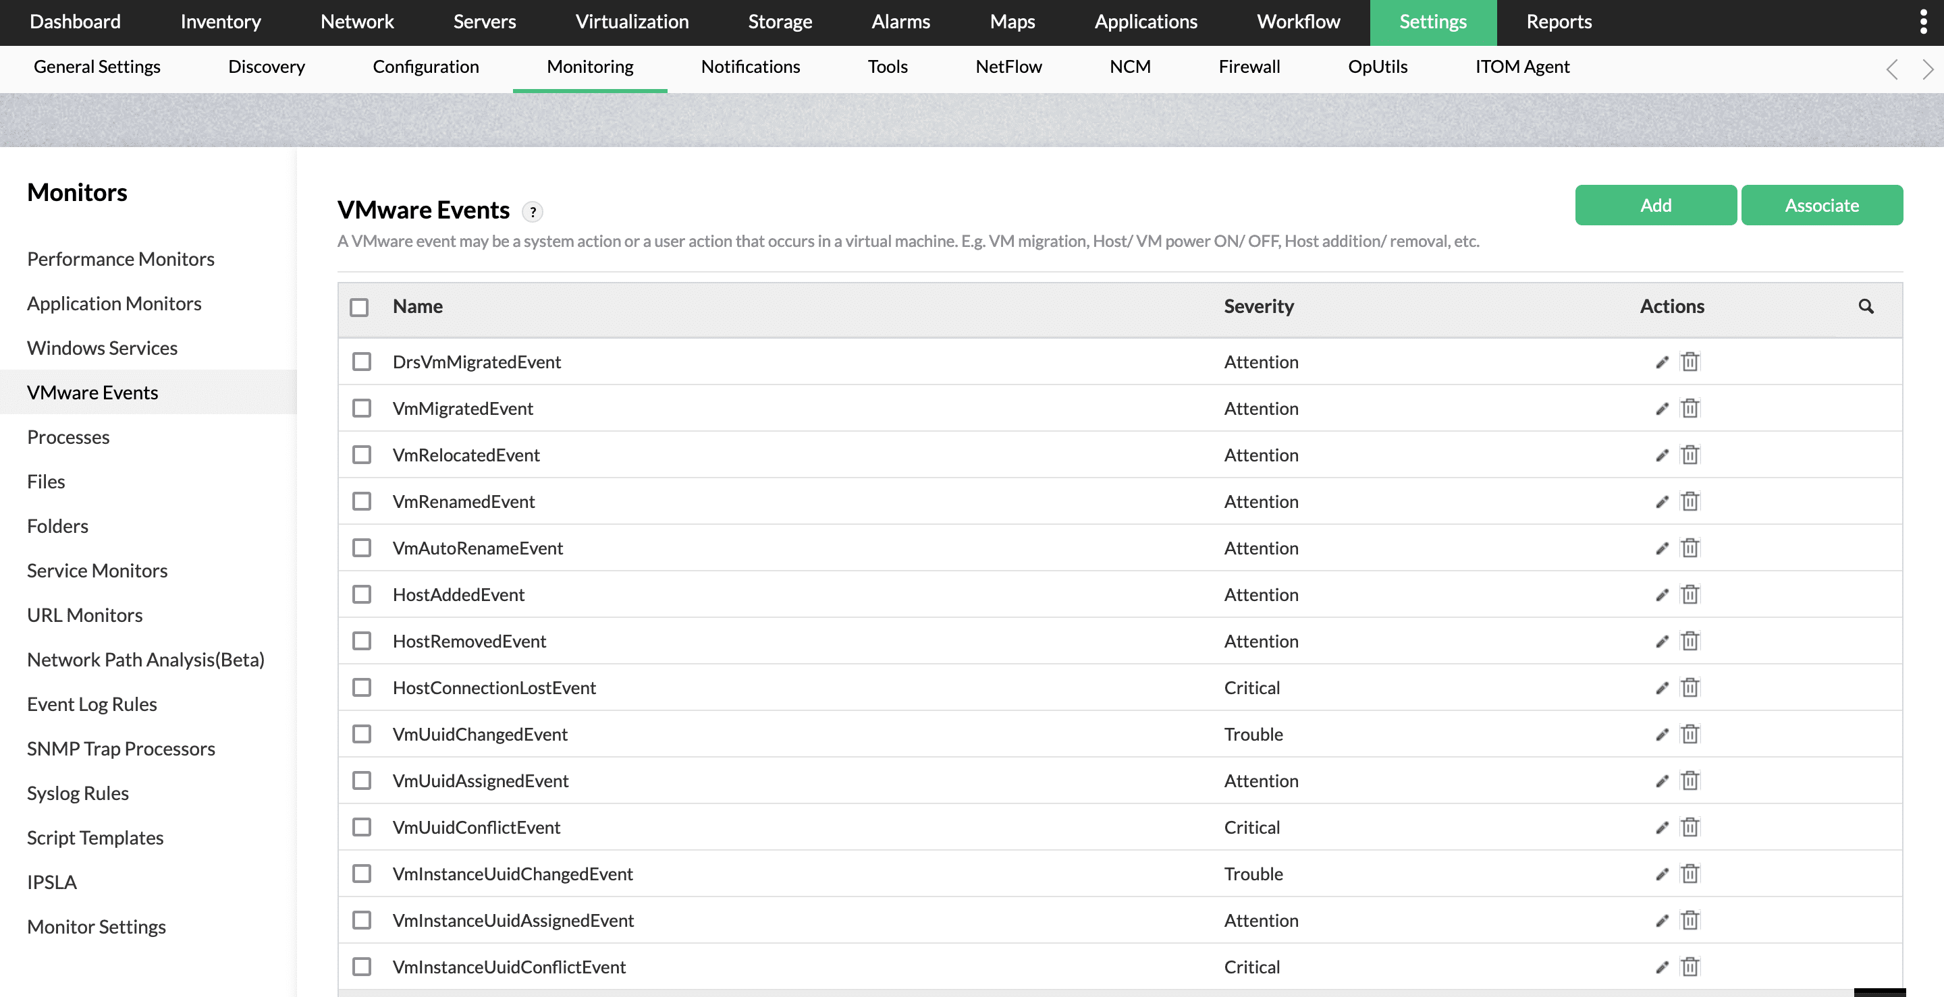The width and height of the screenshot is (1944, 997).
Task: Click the trash icon for VmUuidConflictEvent
Action: (x=1690, y=827)
